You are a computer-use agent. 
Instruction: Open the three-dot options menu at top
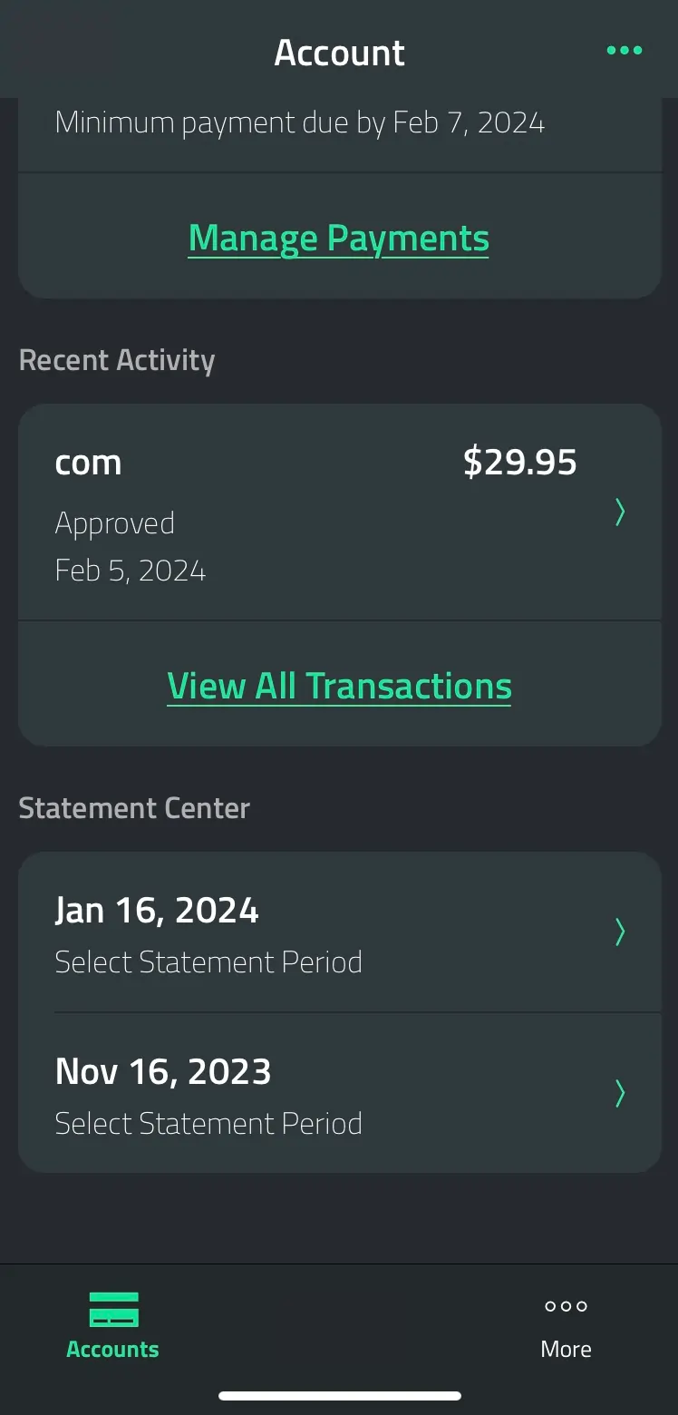coord(625,51)
